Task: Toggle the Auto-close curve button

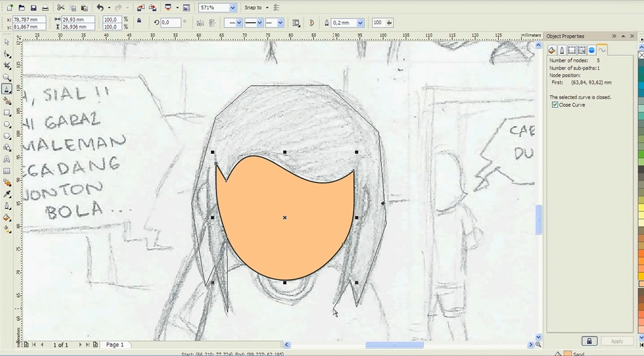Action: pyautogui.click(x=311, y=23)
